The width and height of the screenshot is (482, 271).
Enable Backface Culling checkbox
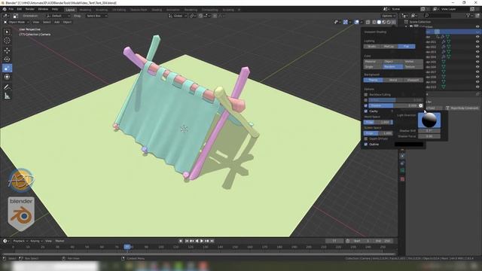(x=366, y=95)
